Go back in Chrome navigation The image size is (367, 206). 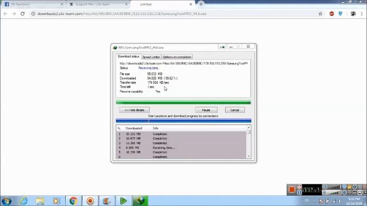[x=6, y=14]
